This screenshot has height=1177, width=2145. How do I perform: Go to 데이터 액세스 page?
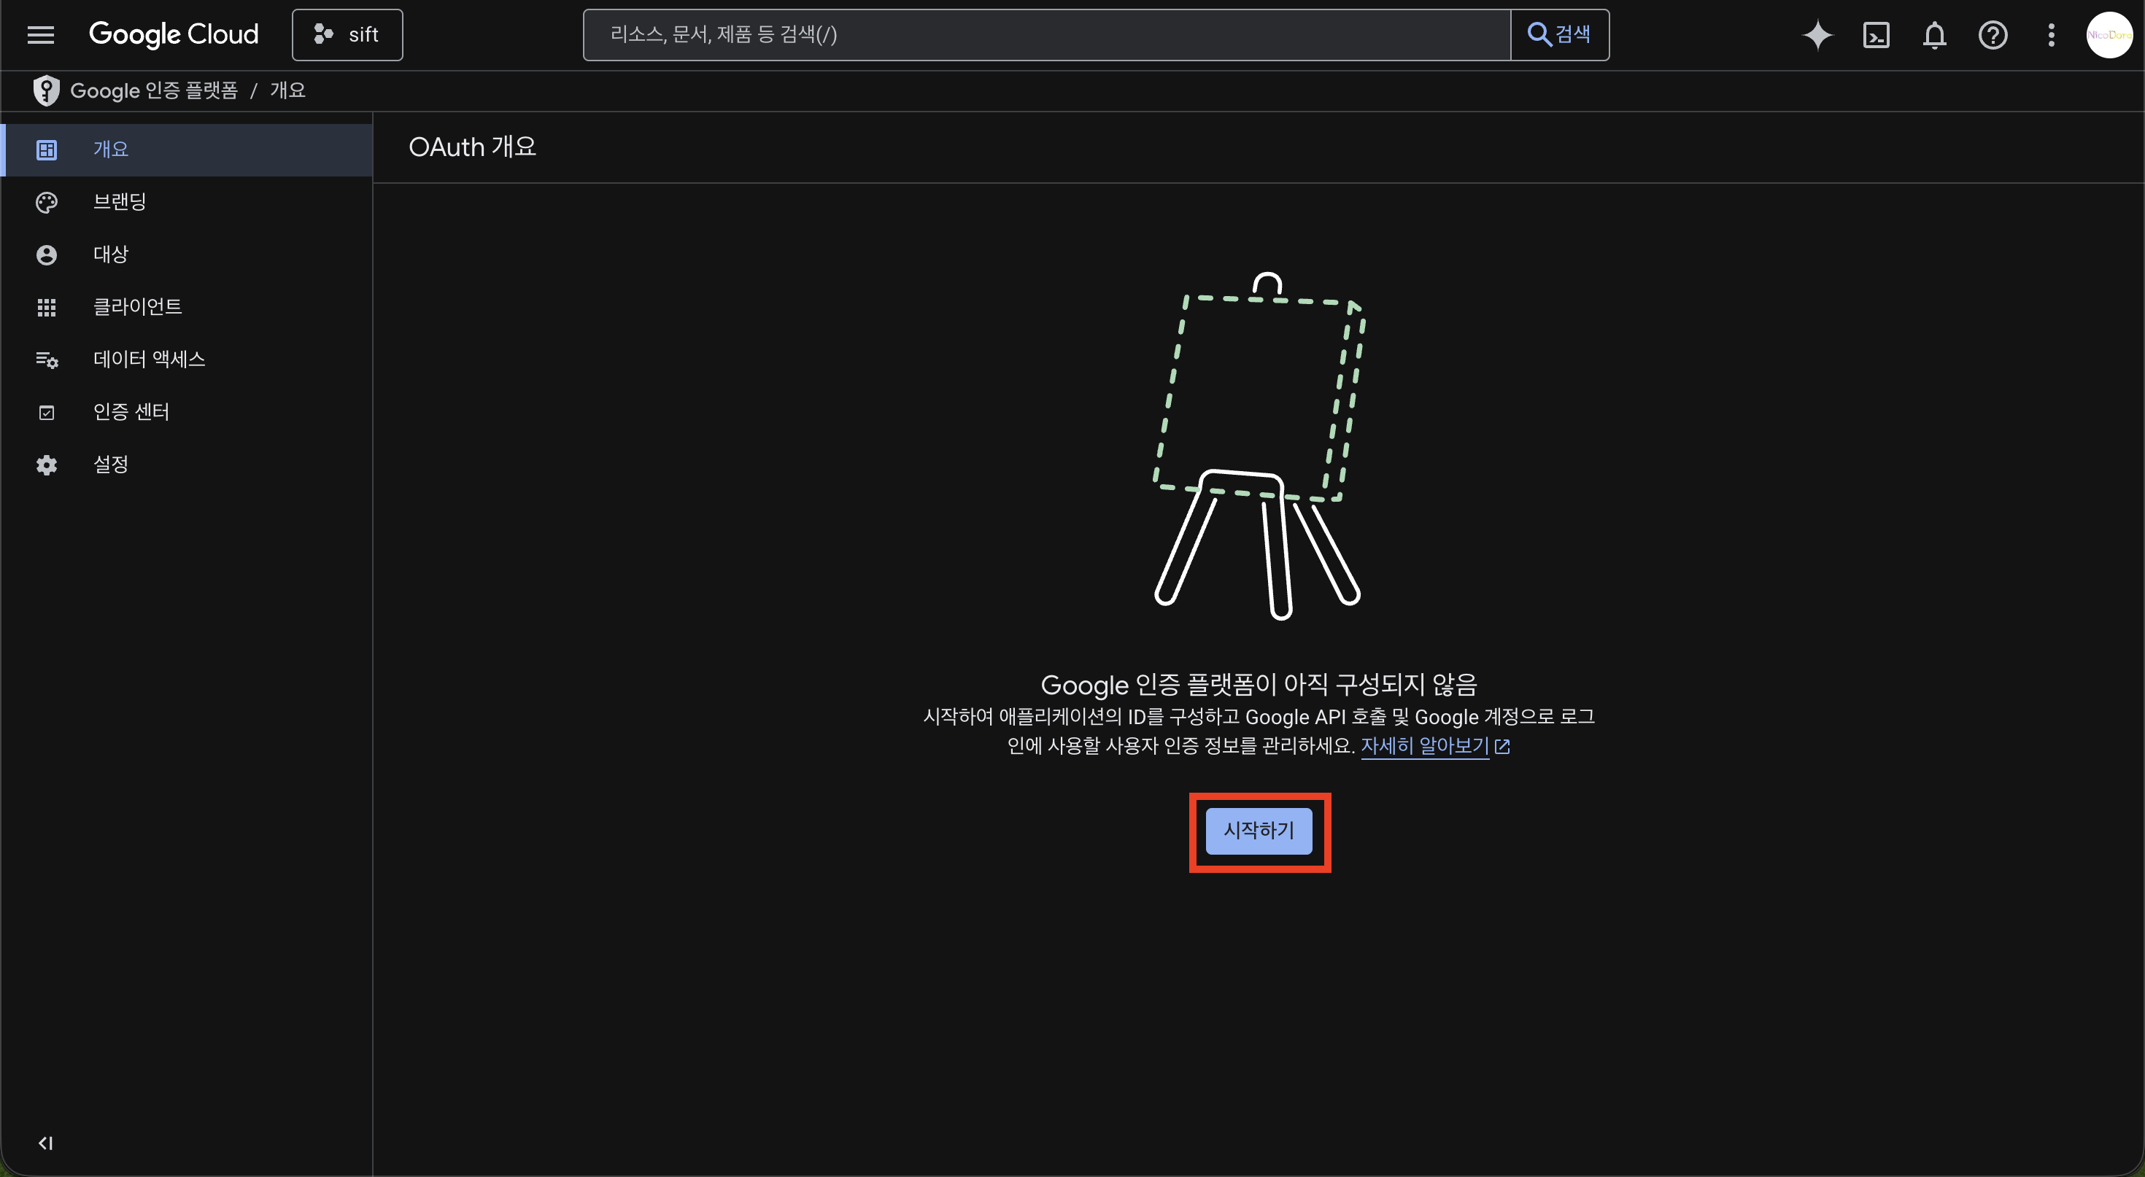coord(149,360)
